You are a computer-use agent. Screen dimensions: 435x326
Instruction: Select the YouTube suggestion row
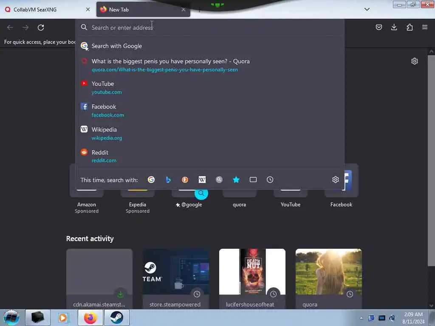point(210,87)
